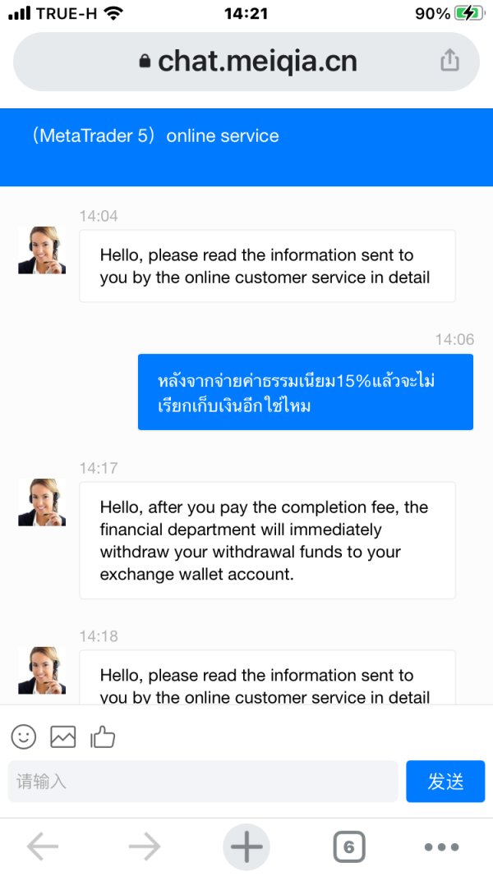Screen dimensions: 493x876
Task: Tap agent avatar at 14:04 message
Action: [x=42, y=250]
